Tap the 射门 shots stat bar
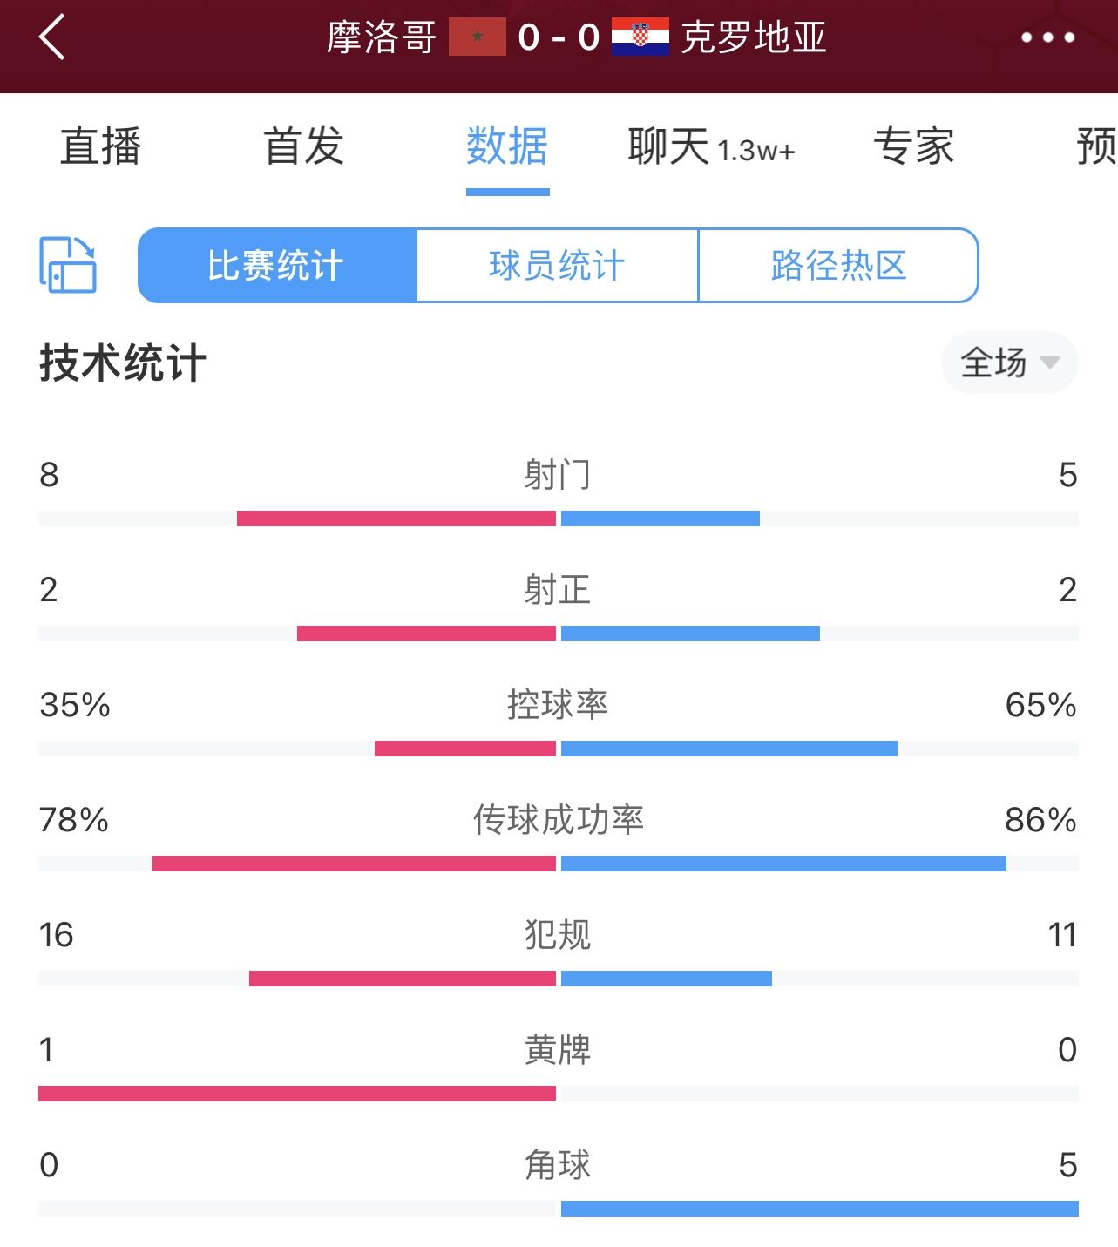The image size is (1118, 1247). [x=559, y=518]
